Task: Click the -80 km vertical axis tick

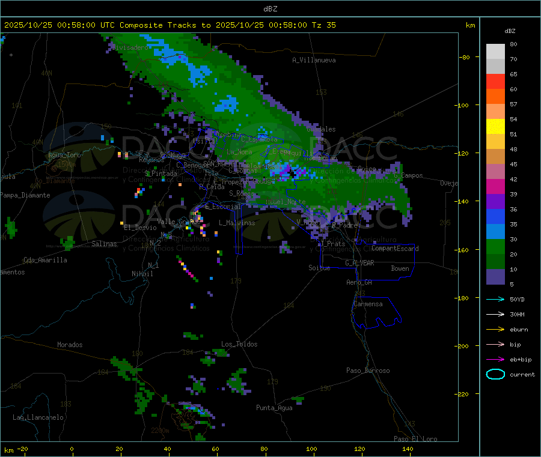Action: tap(465, 57)
